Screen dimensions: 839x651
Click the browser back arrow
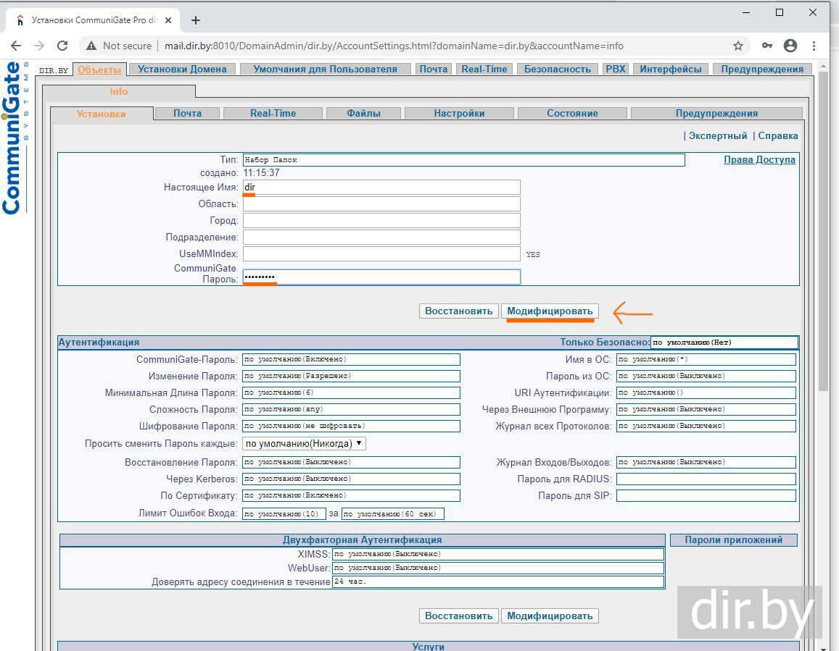coord(16,46)
